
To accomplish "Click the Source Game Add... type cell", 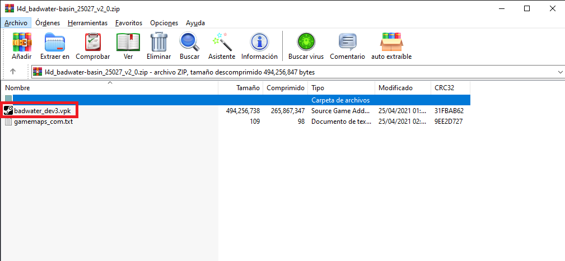I will (x=341, y=111).
